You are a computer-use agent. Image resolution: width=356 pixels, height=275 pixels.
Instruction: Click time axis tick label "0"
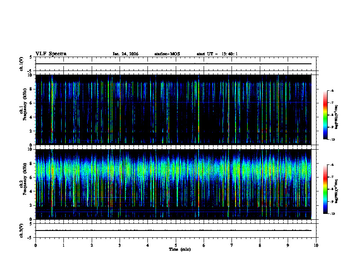36,245
